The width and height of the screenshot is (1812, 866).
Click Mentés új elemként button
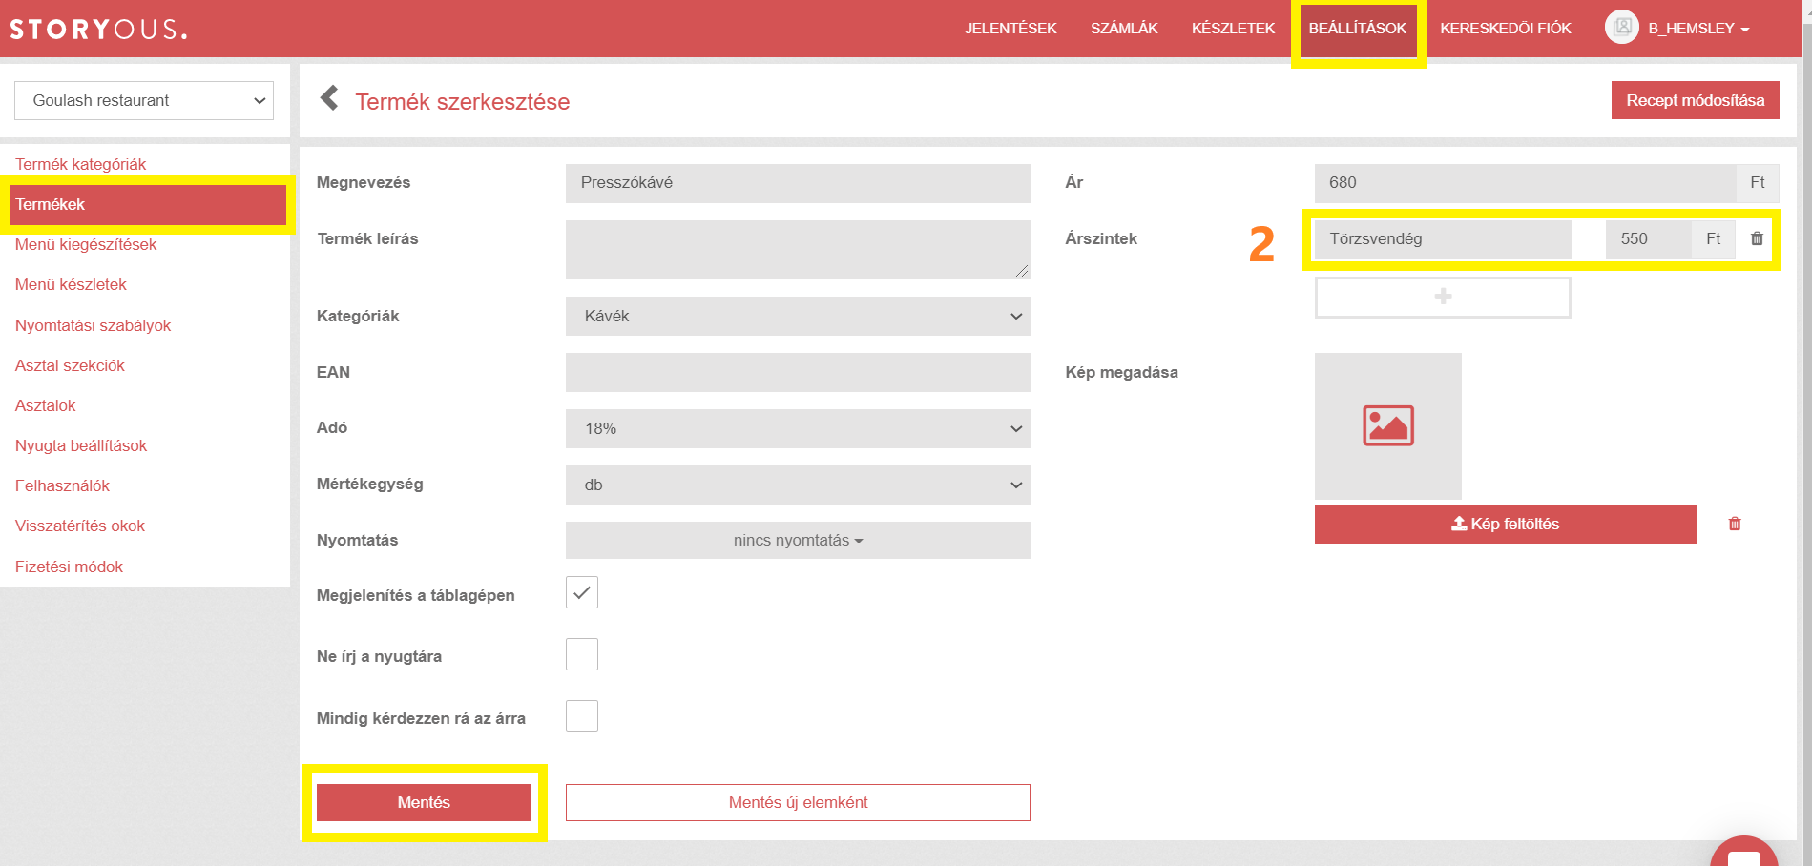pyautogui.click(x=798, y=802)
